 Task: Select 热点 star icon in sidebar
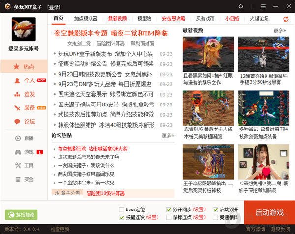tap(16, 66)
